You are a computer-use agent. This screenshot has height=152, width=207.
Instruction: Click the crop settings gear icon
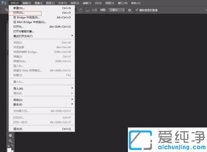130,10
